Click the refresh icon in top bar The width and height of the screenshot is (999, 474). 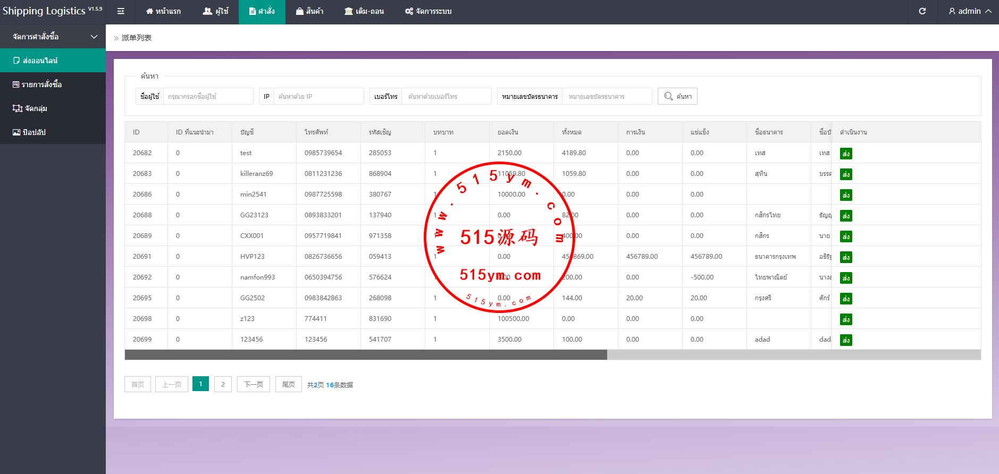[x=922, y=11]
